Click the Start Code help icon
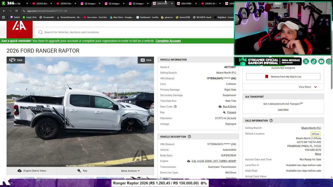Image resolution: width=333 pixels, height=187 pixels. [x=175, y=106]
